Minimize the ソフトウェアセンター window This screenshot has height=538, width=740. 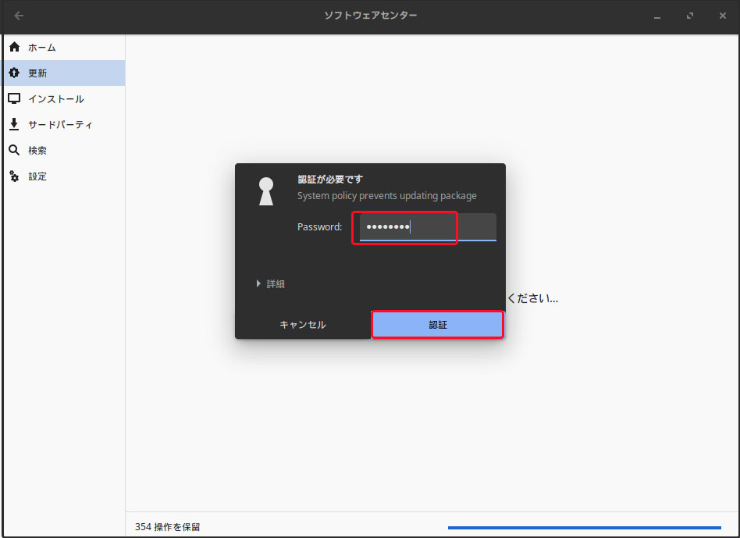pos(657,16)
